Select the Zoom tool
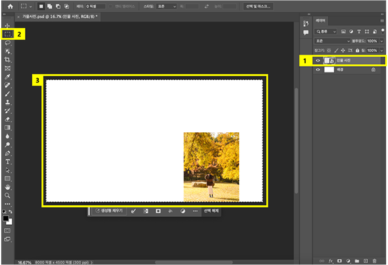388x265 pixels. [7, 196]
